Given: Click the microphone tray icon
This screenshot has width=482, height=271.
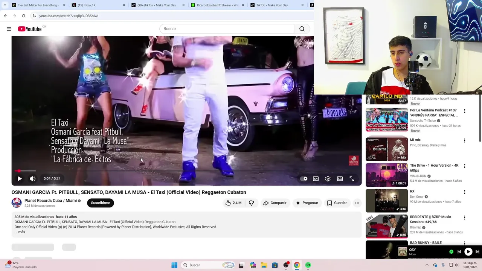Looking at the screenshot, I should (x=443, y=265).
